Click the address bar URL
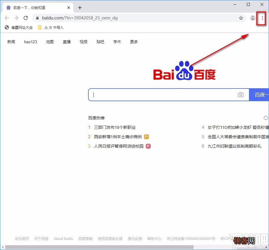The width and height of the screenshot is (269, 250). tap(80, 18)
